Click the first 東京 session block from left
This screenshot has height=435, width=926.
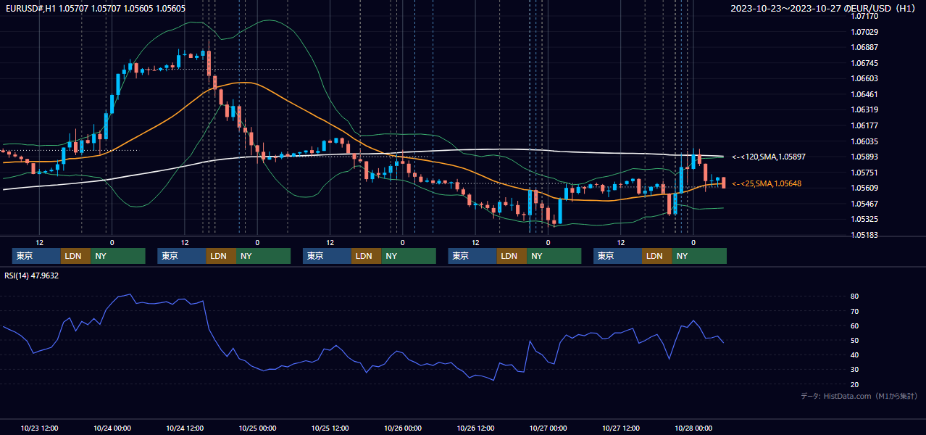coord(36,256)
